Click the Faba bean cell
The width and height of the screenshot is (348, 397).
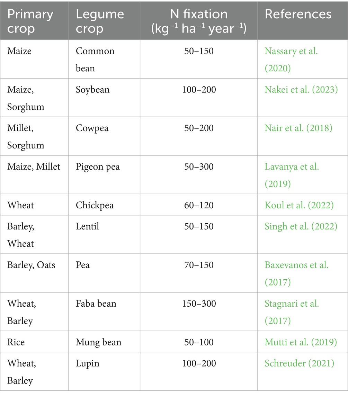pyautogui.click(x=96, y=304)
